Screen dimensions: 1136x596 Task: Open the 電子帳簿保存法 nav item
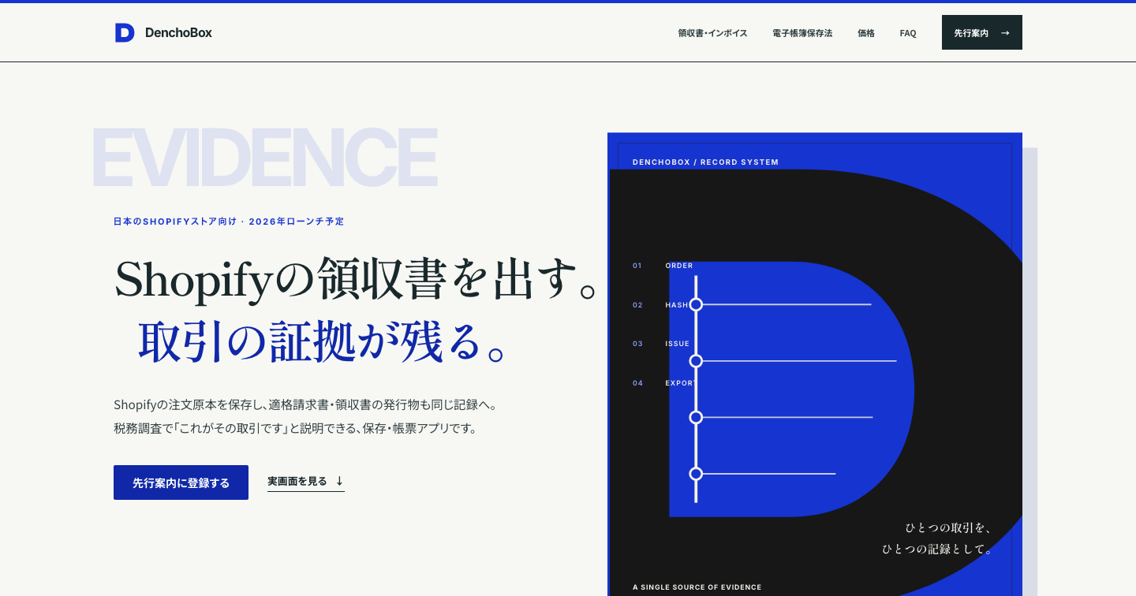tap(802, 33)
